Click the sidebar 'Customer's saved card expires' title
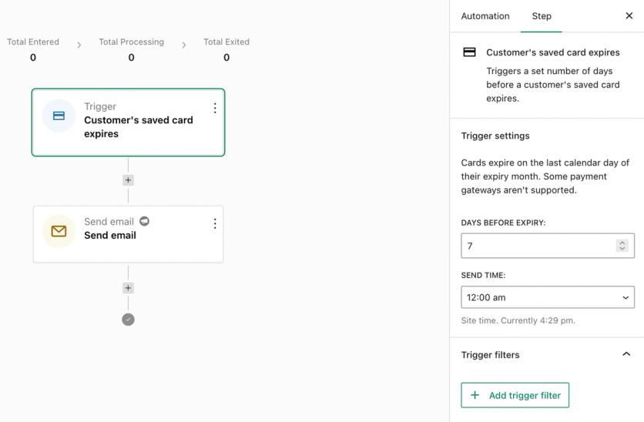 (553, 52)
